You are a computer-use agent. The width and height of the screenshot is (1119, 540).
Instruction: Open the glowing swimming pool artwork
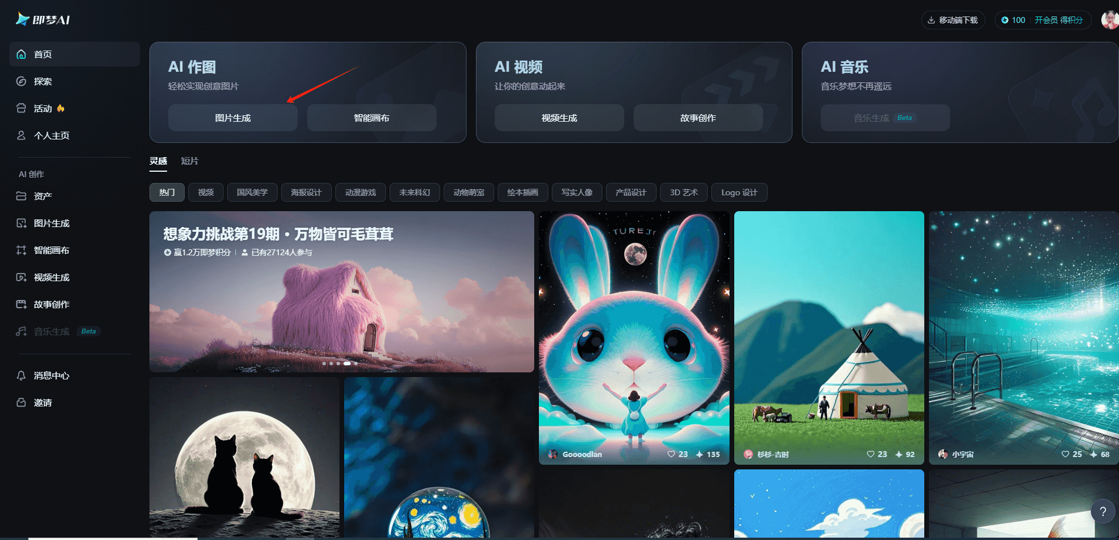(1024, 338)
